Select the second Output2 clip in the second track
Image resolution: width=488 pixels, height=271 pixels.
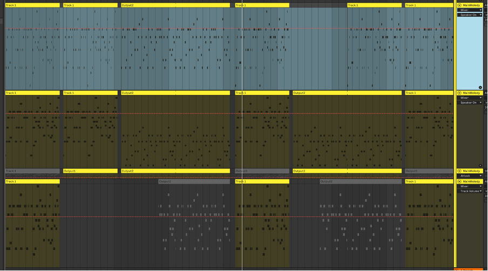pos(347,93)
